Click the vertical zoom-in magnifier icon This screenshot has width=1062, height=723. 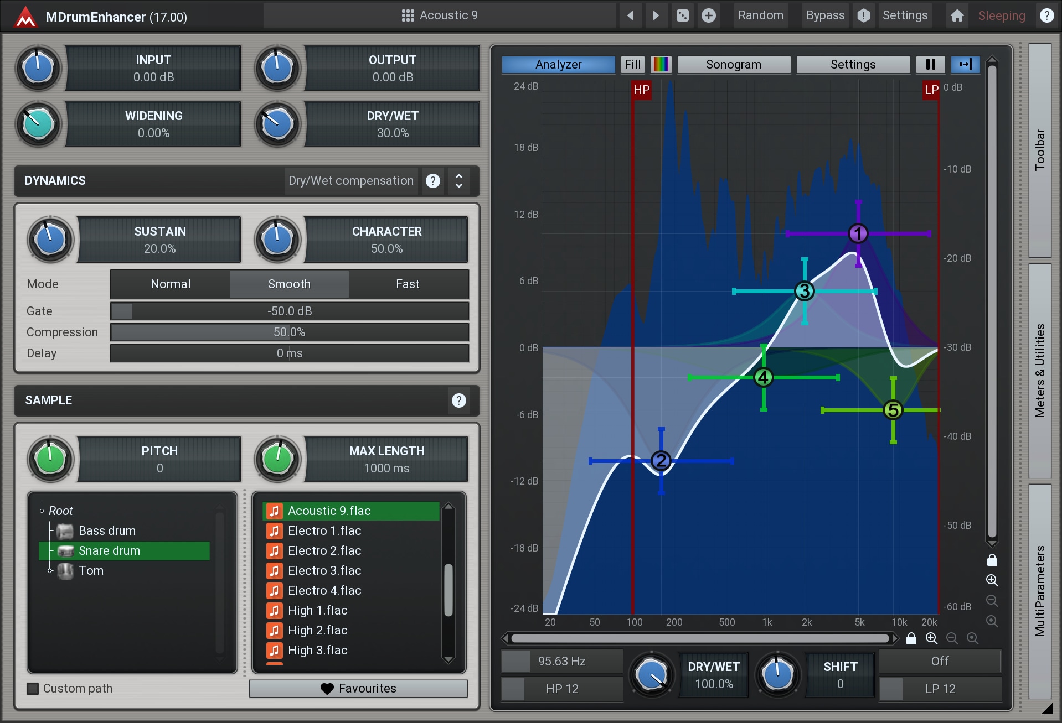[x=992, y=580]
